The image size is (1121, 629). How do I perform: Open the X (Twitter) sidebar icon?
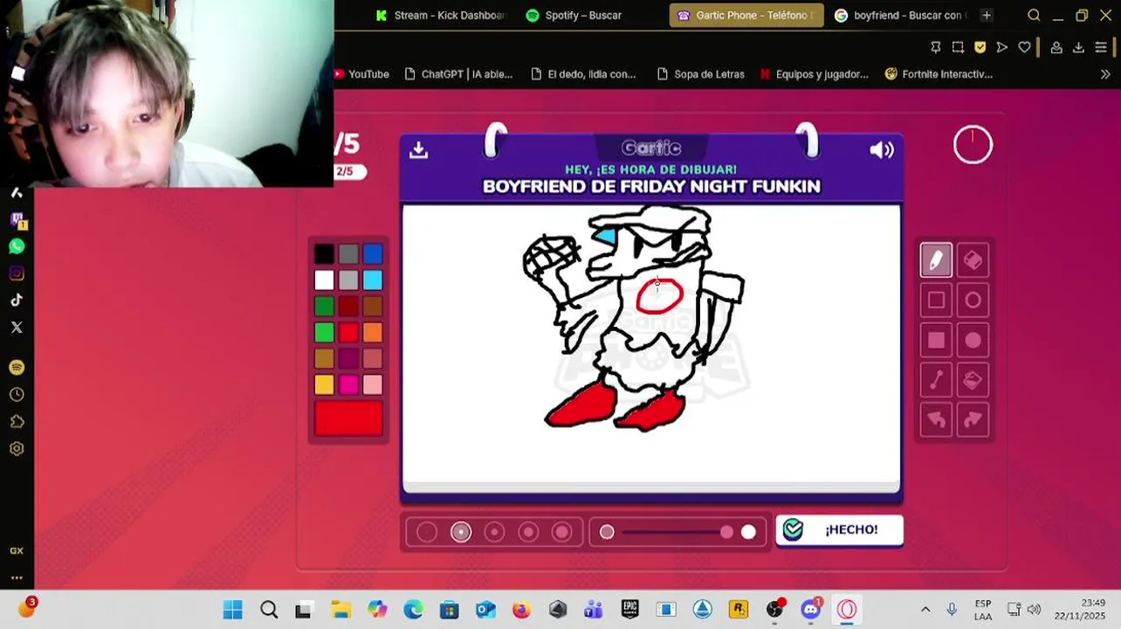[17, 328]
